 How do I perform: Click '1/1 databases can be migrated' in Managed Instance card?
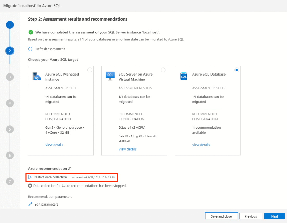tap(61, 99)
